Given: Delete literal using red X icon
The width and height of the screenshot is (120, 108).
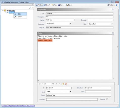Looking at the screenshot, I should (66, 84).
